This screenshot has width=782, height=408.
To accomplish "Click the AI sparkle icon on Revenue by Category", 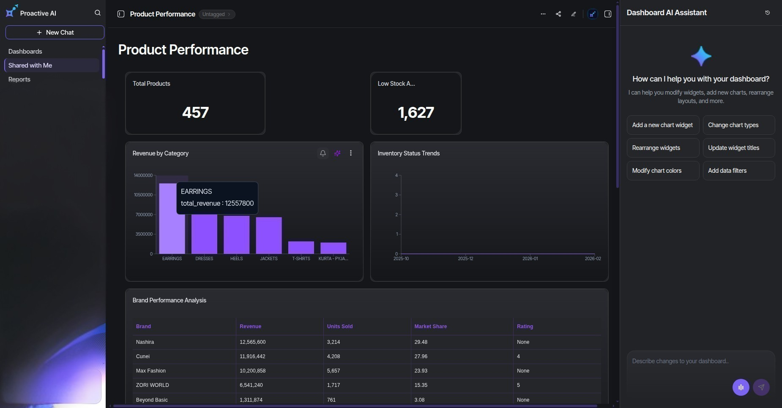I will pos(337,153).
